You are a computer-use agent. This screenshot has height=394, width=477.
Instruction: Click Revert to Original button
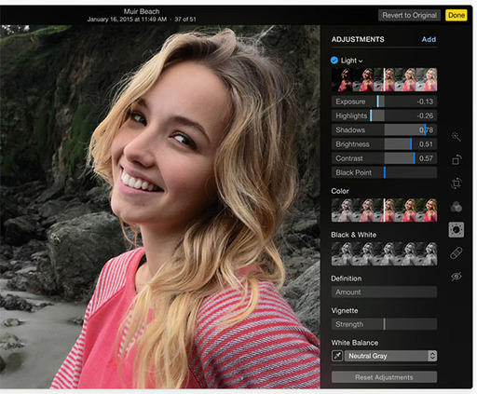[x=409, y=15]
